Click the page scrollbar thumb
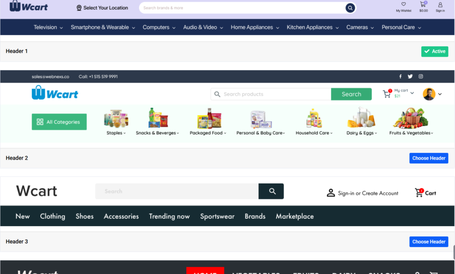 454,253
